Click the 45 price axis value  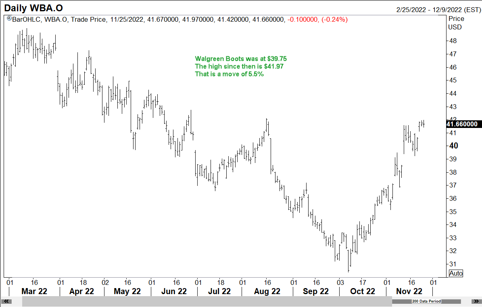tap(453, 80)
